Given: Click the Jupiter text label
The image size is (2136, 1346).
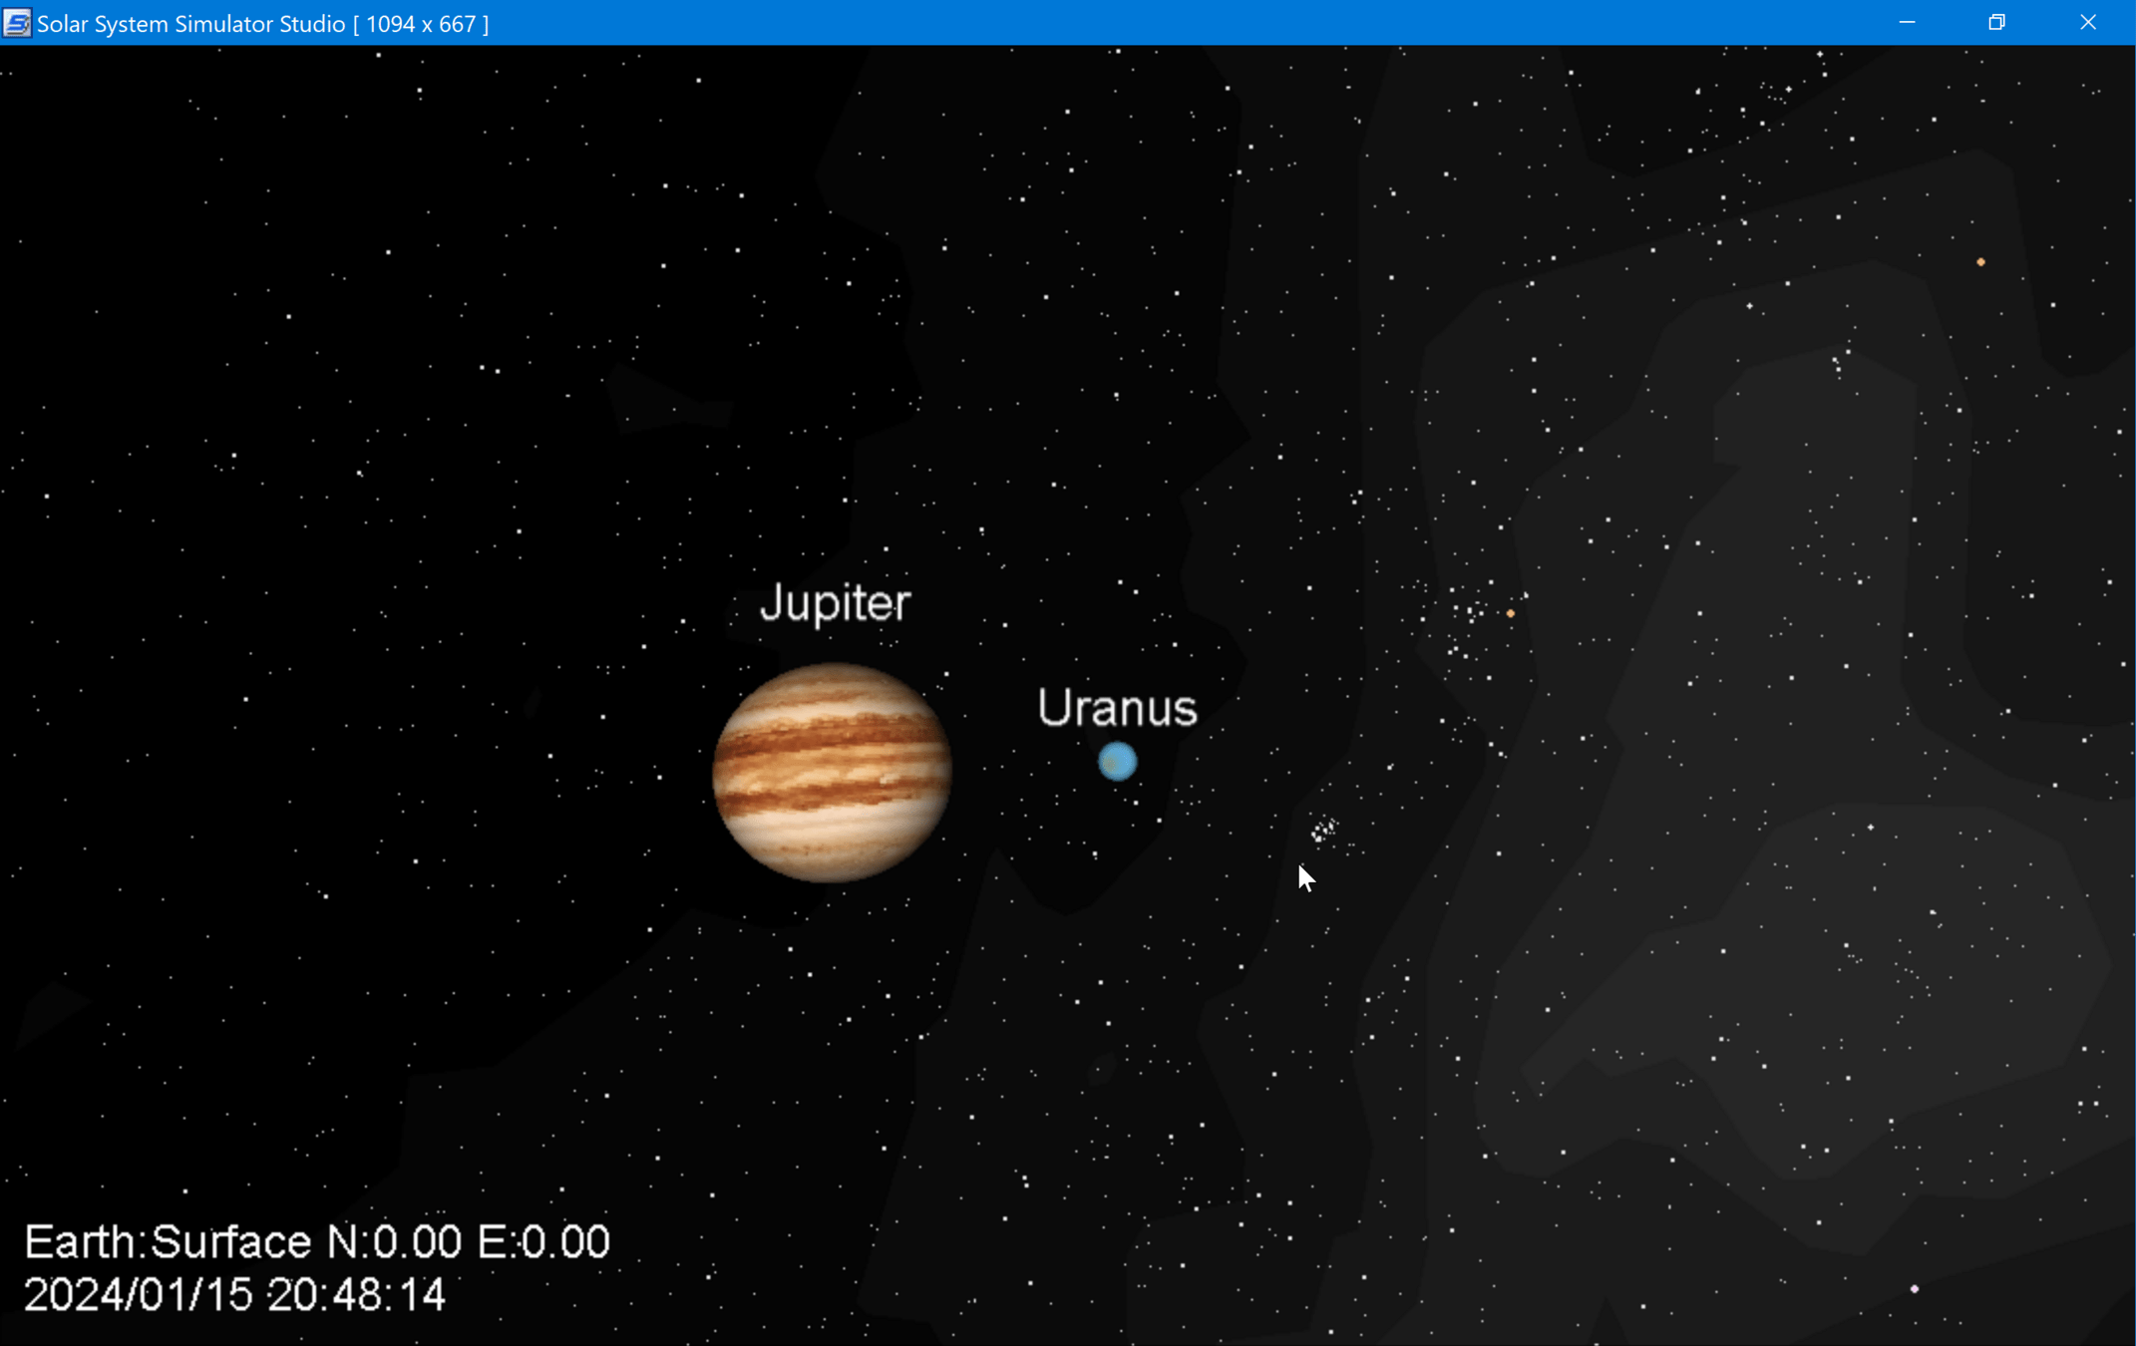Looking at the screenshot, I should (x=835, y=603).
